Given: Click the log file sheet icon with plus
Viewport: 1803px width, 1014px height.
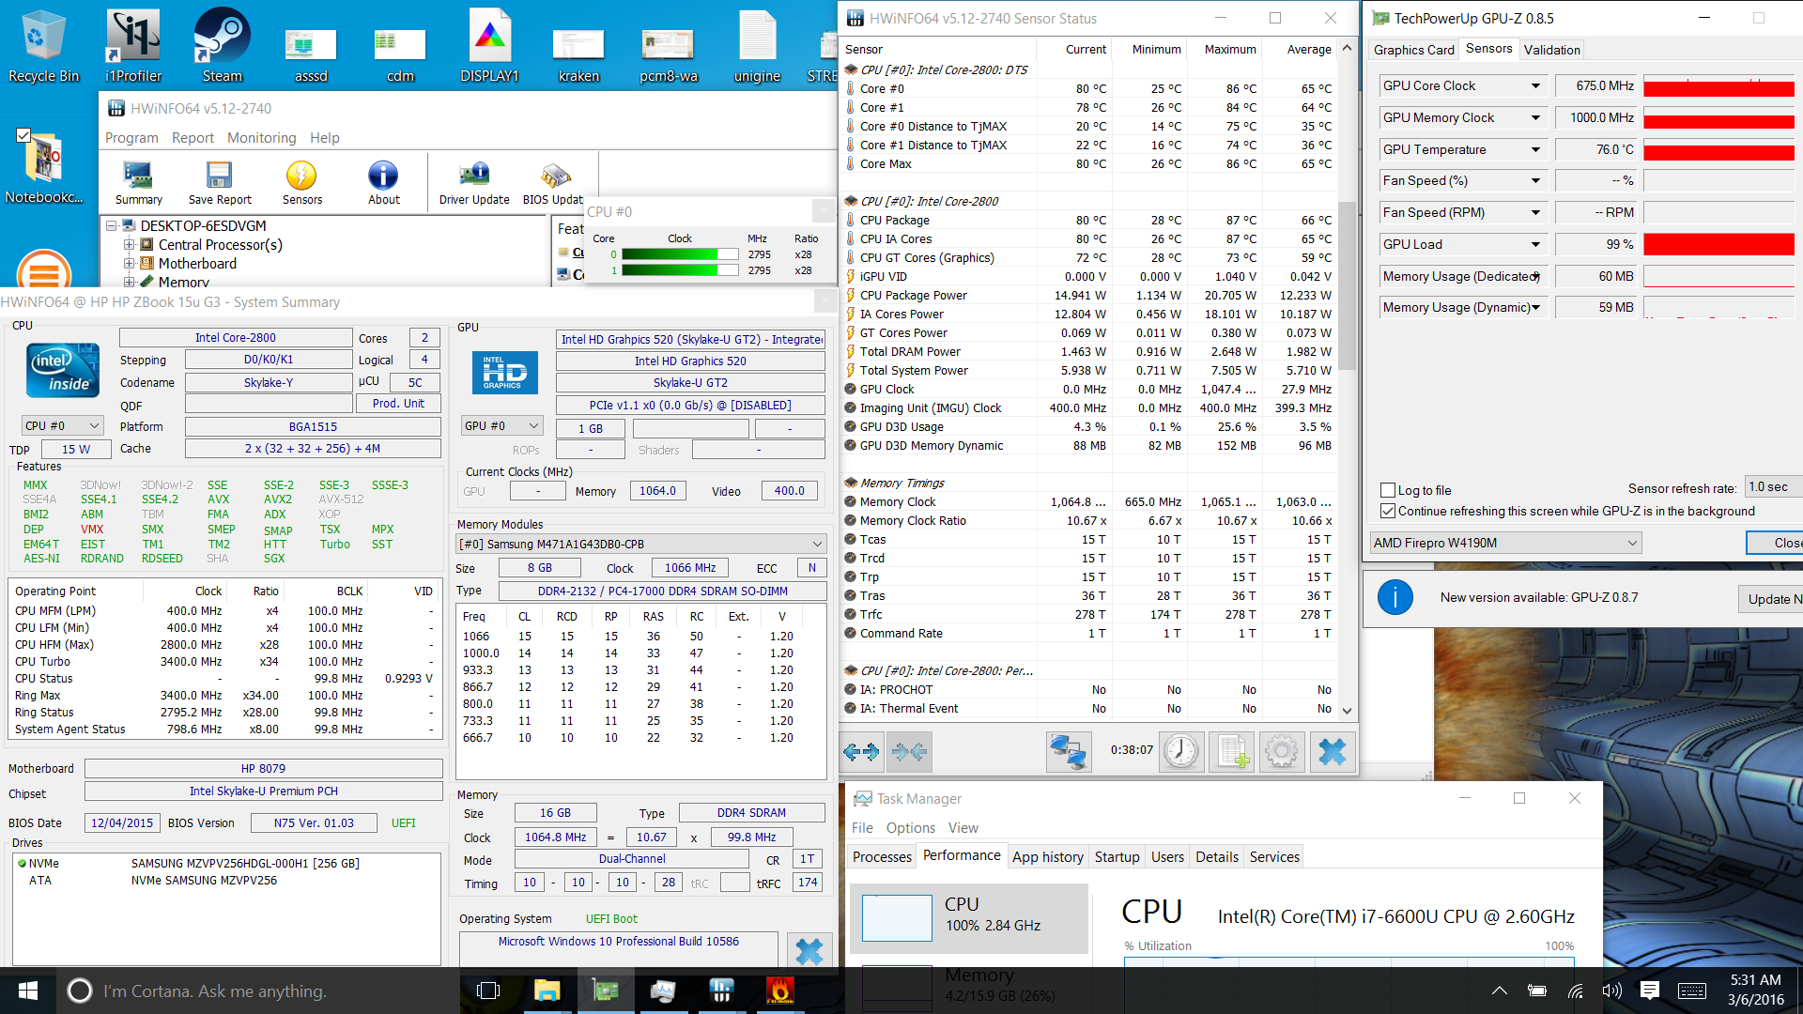Looking at the screenshot, I should [1233, 751].
